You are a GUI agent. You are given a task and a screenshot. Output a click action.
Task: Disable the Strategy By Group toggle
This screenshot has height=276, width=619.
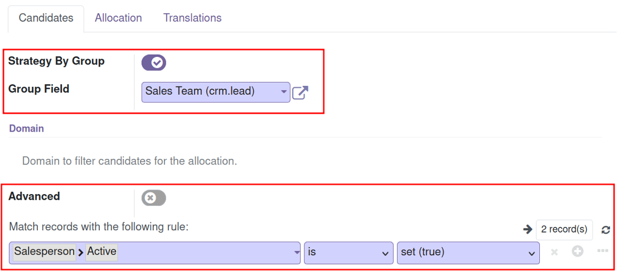tap(153, 63)
